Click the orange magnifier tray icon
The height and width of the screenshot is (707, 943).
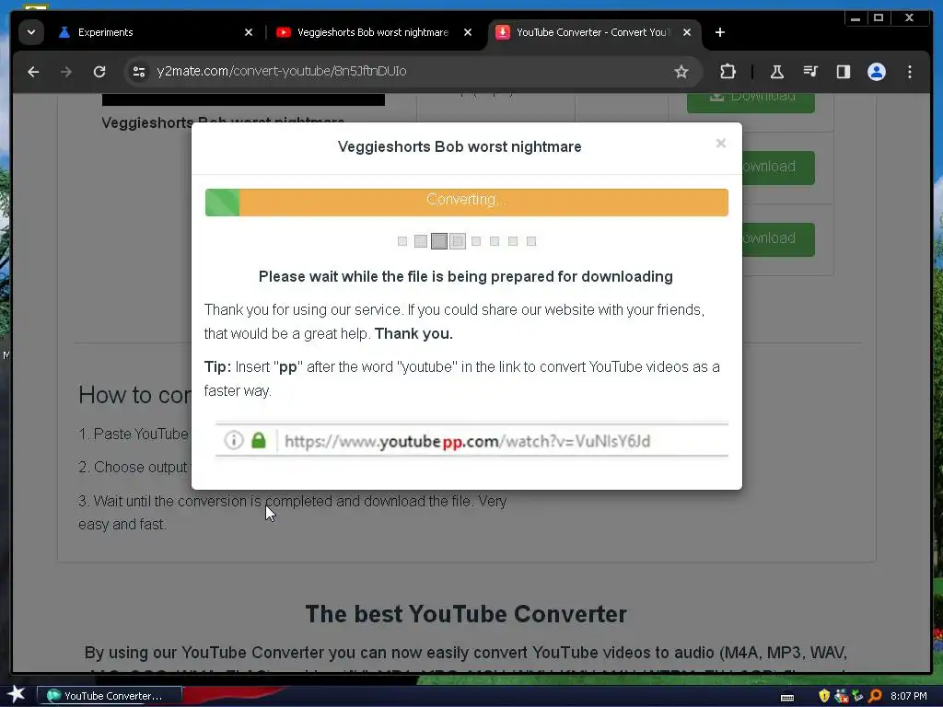(875, 696)
